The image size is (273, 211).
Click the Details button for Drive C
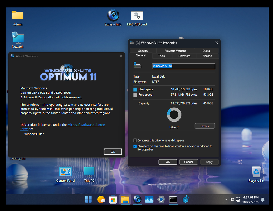(205, 126)
